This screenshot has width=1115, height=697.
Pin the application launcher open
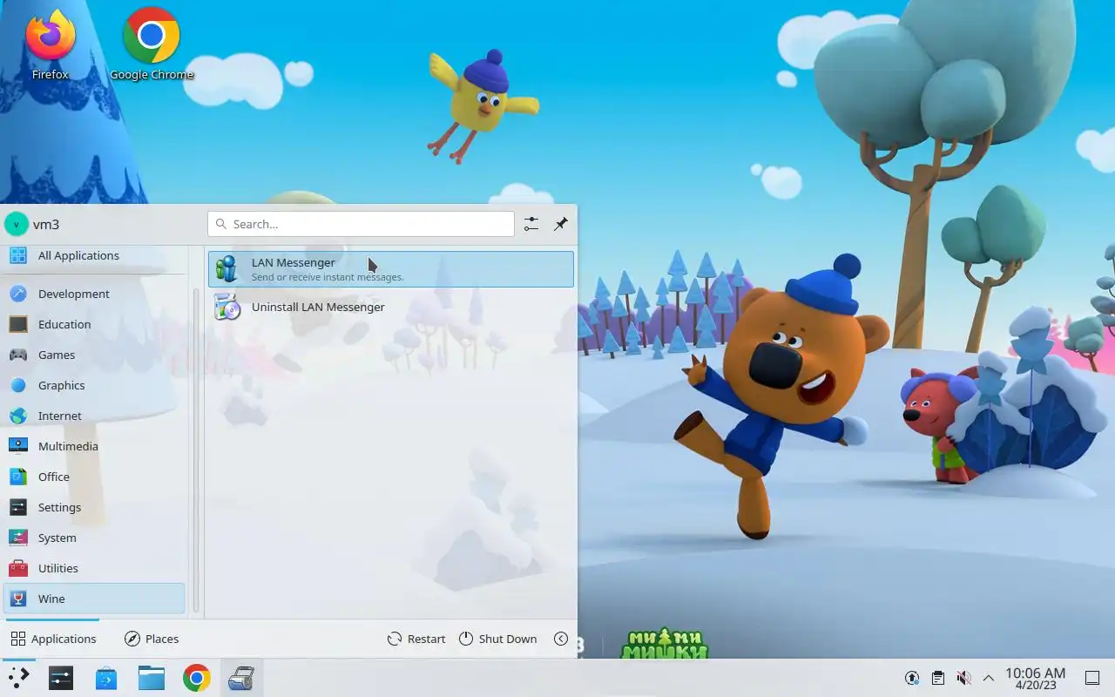click(561, 224)
